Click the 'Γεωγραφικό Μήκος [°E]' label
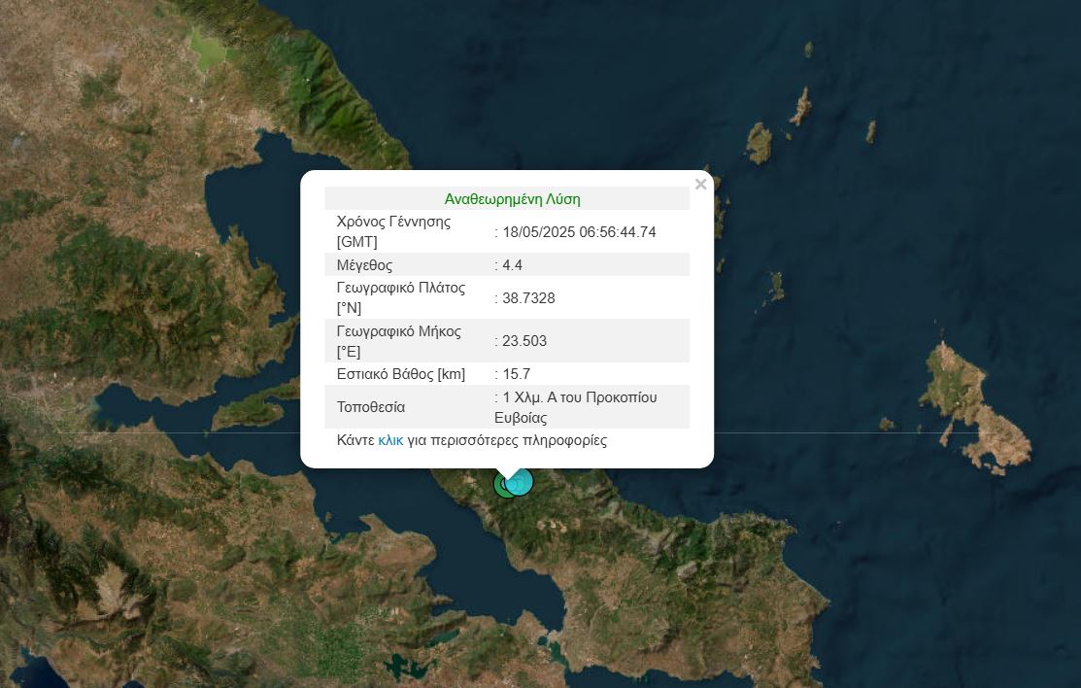1081x688 pixels. point(398,341)
